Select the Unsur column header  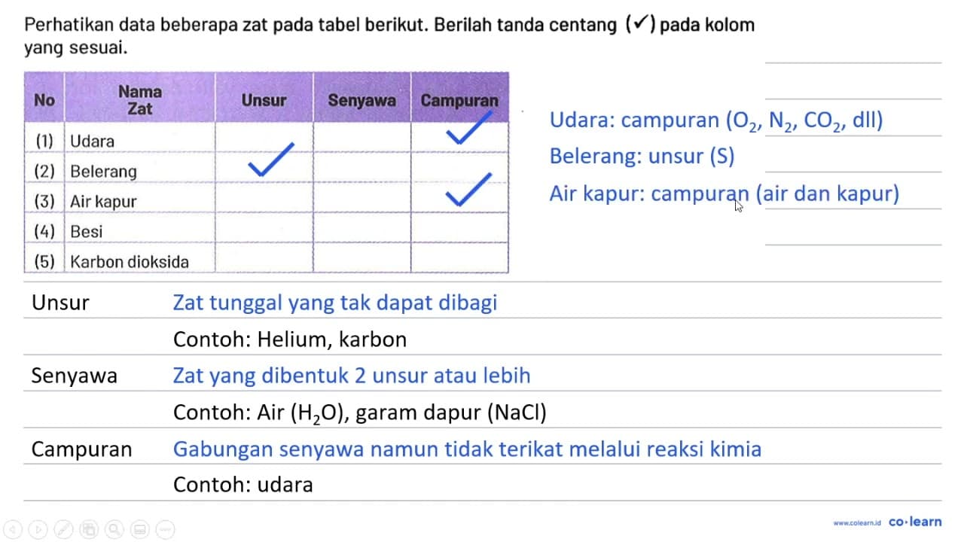coord(264,99)
